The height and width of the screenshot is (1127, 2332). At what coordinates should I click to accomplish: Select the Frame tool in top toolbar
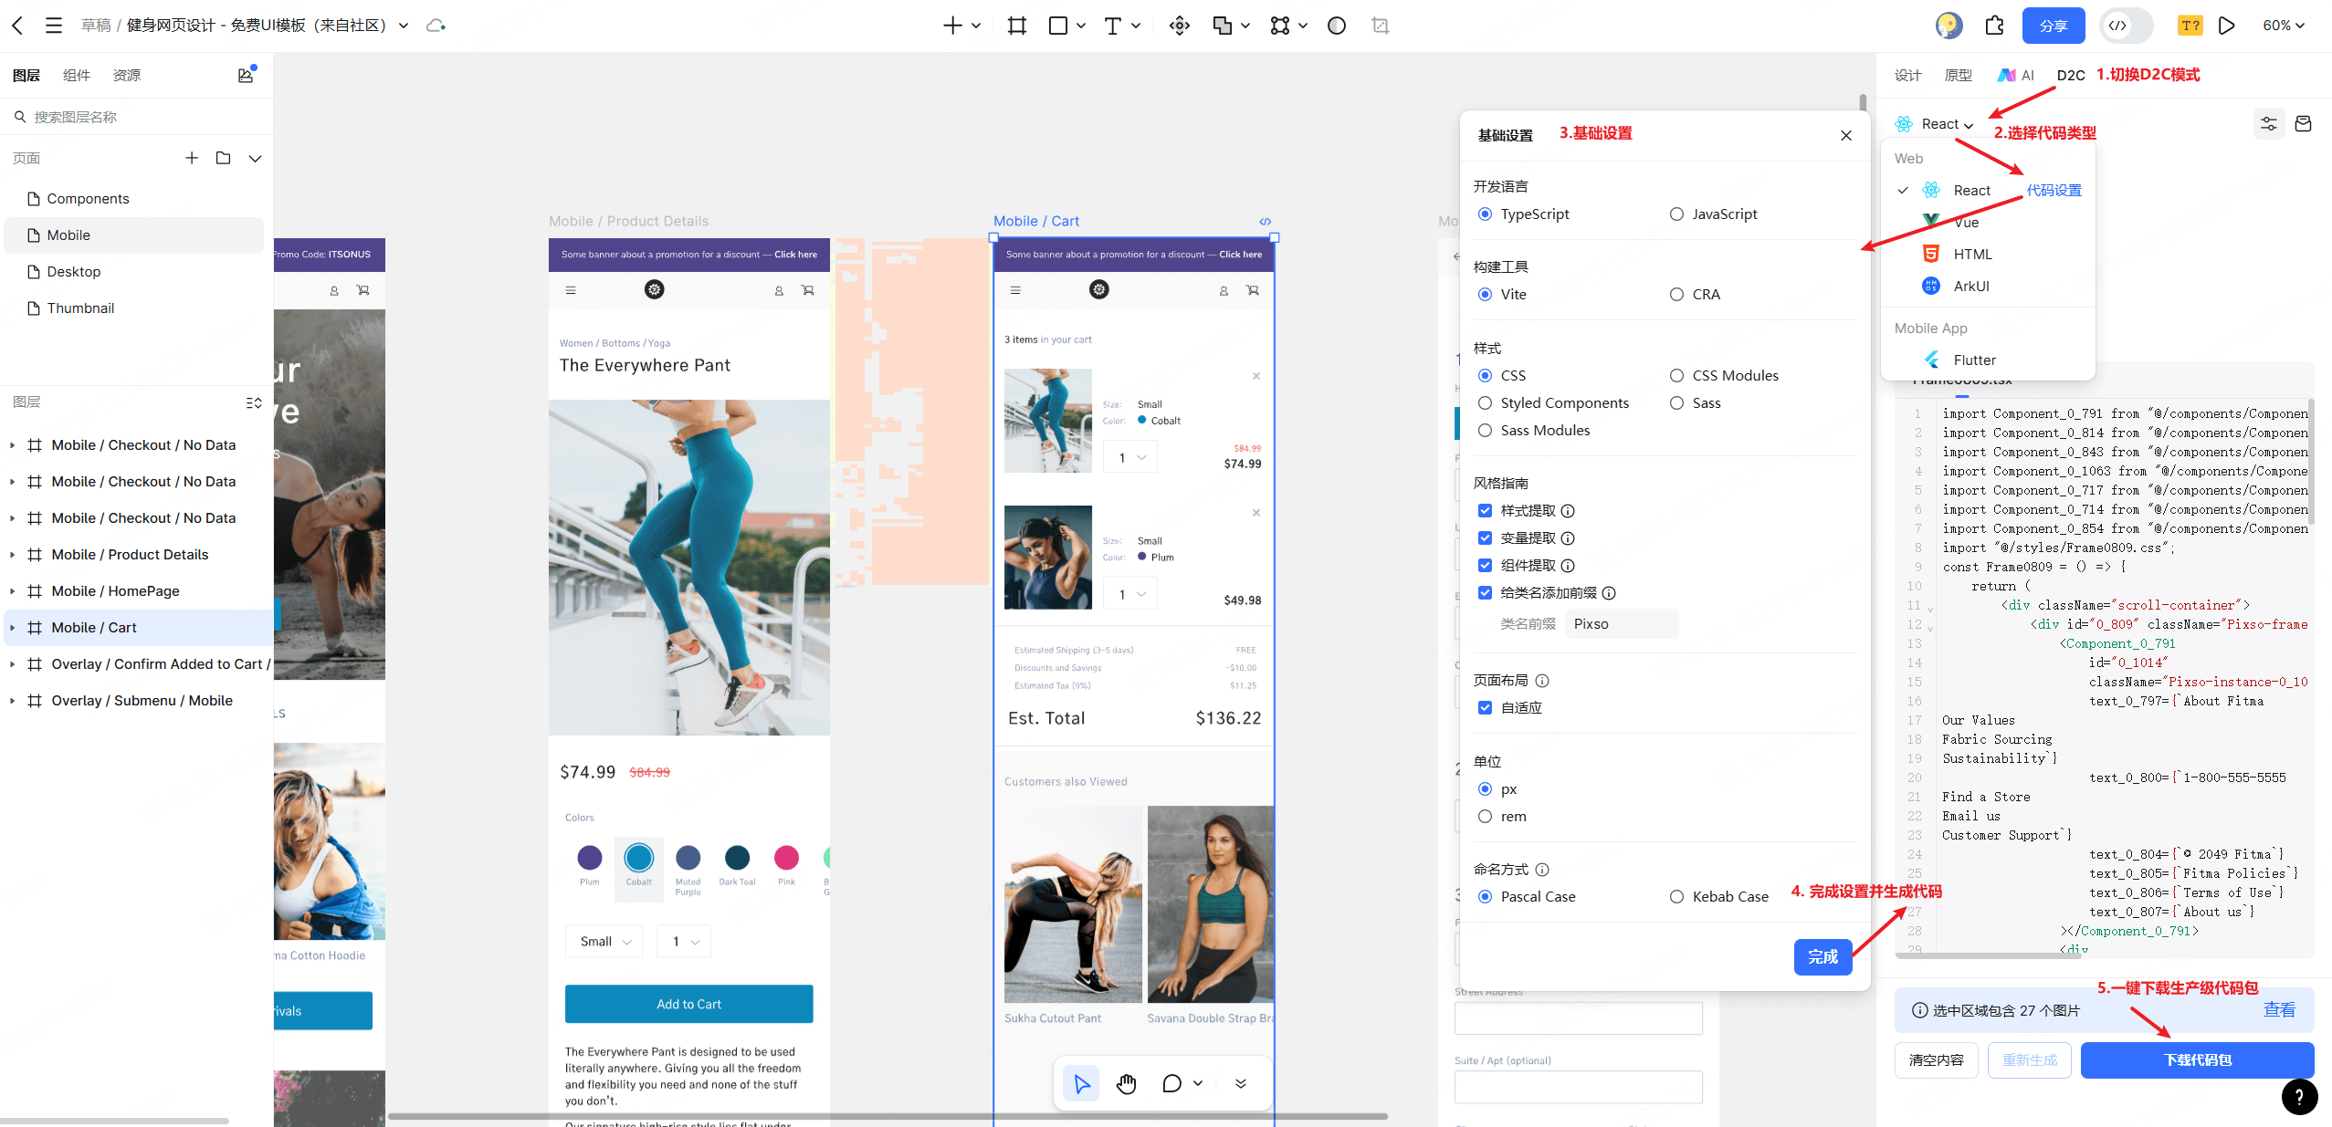tap(1016, 26)
